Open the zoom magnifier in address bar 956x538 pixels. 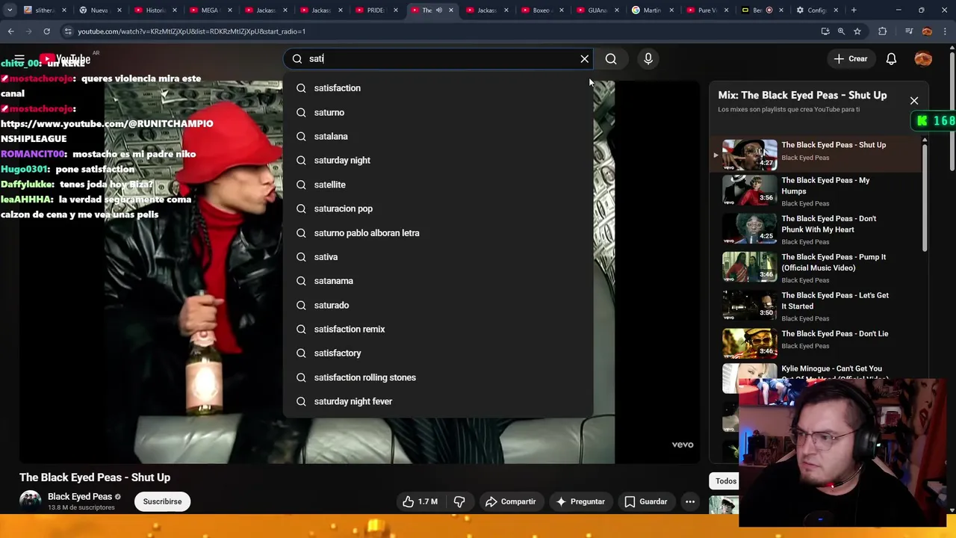point(841,31)
